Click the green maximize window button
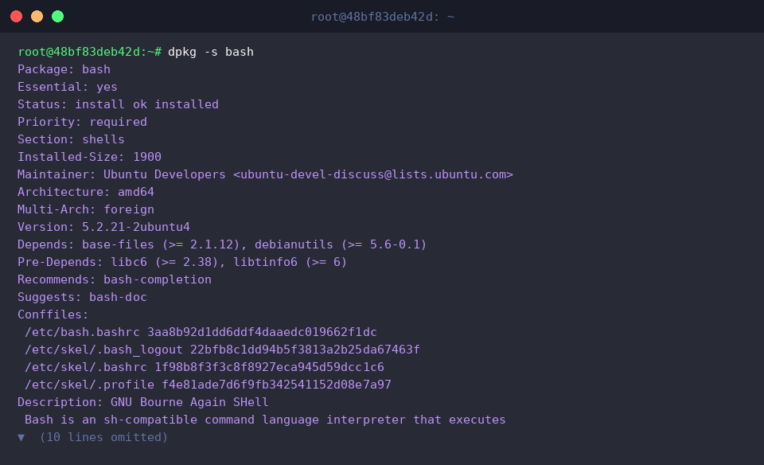This screenshot has width=764, height=465. point(57,17)
